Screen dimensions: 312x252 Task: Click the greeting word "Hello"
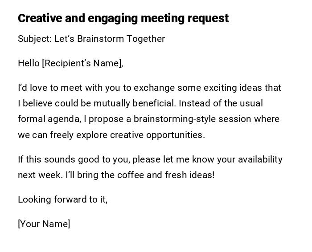click(x=29, y=63)
